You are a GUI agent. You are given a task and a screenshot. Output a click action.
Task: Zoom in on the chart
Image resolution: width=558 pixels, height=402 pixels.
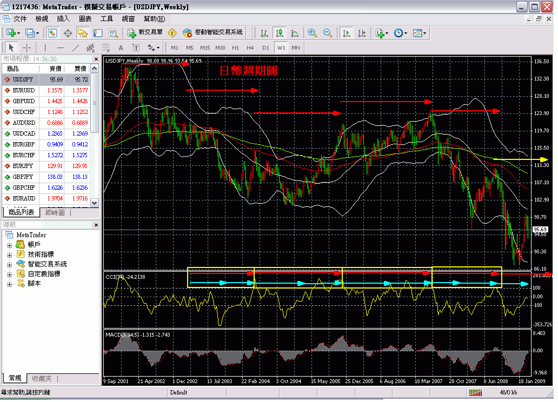click(x=313, y=33)
